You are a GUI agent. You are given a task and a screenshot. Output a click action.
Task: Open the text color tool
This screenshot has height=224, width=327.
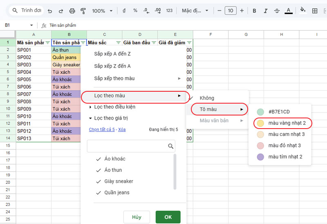point(289,11)
